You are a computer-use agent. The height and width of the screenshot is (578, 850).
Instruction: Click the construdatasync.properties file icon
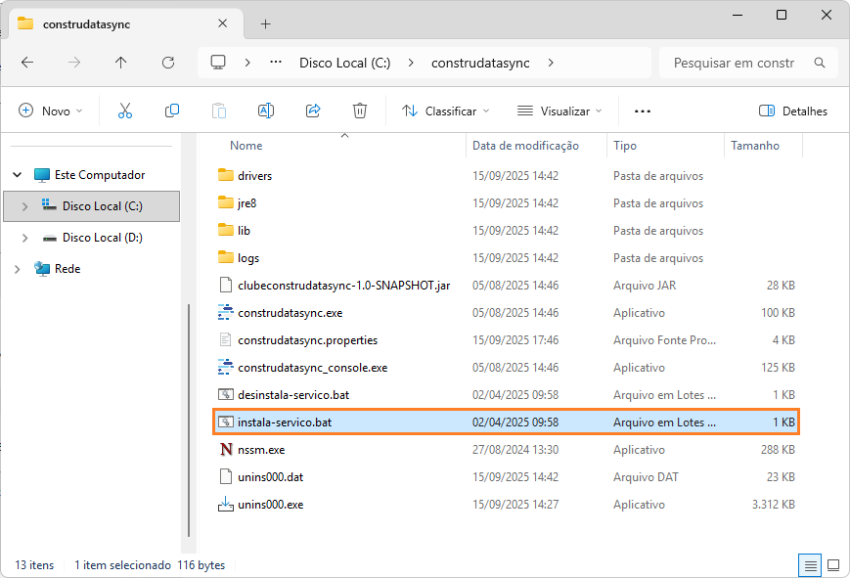coord(226,339)
